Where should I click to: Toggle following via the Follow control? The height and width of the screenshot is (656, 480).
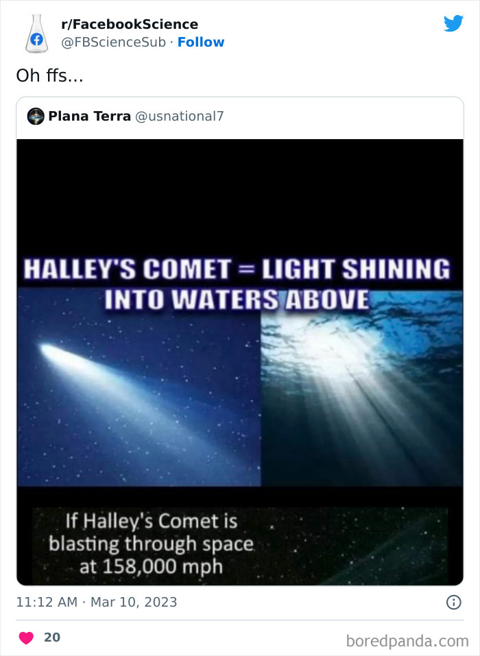coord(201,42)
